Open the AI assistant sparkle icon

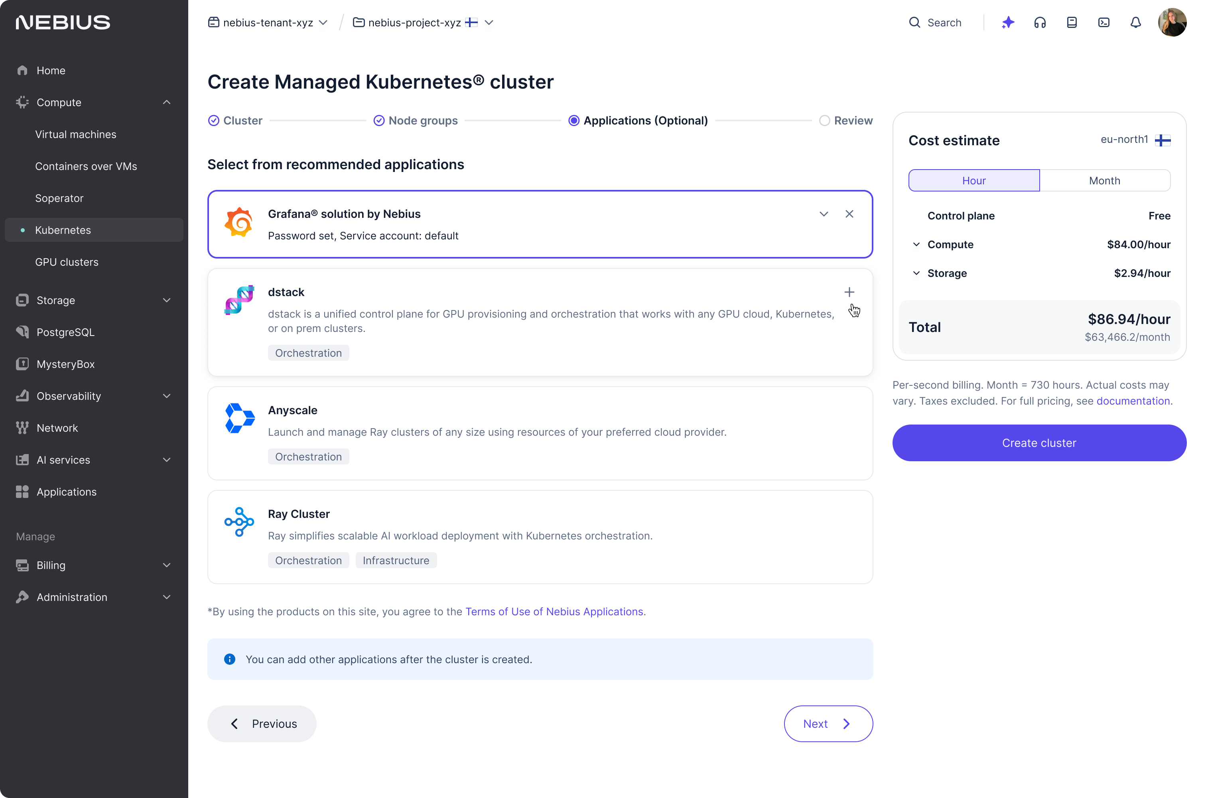[1008, 22]
